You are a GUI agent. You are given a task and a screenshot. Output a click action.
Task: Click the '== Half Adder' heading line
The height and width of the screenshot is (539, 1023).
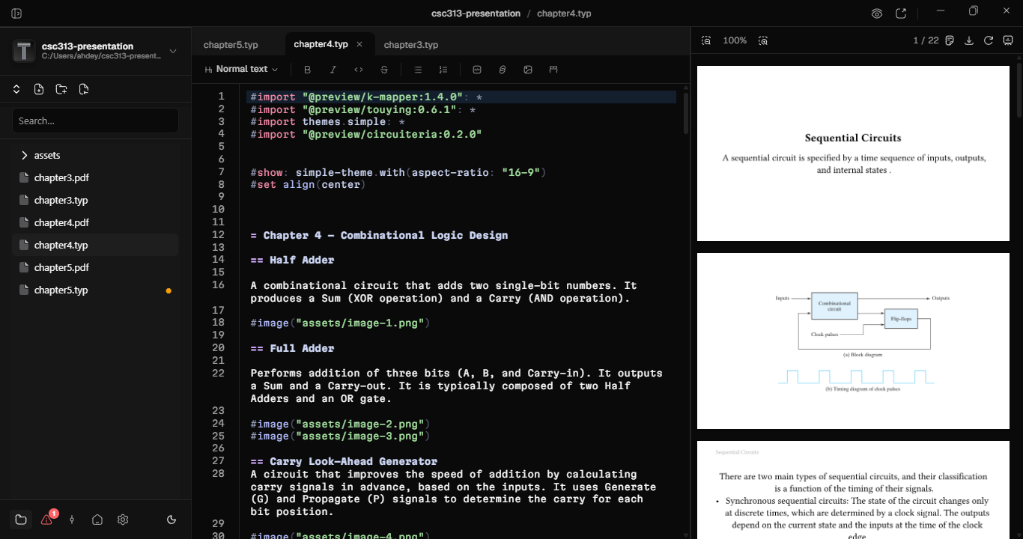pyautogui.click(x=292, y=260)
